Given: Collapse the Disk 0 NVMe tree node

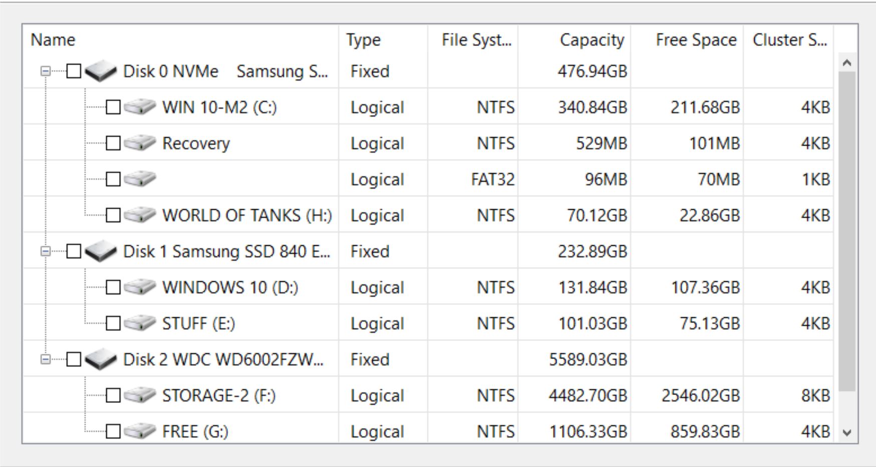Looking at the screenshot, I should pyautogui.click(x=46, y=71).
